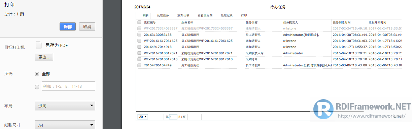Check the row WF-20161617061625 checkbox
Viewport: 415px width, 129px height.
pyautogui.click(x=139, y=41)
